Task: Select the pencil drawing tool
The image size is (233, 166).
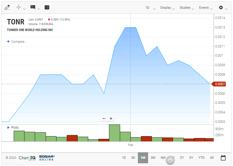Action: pos(7,7)
